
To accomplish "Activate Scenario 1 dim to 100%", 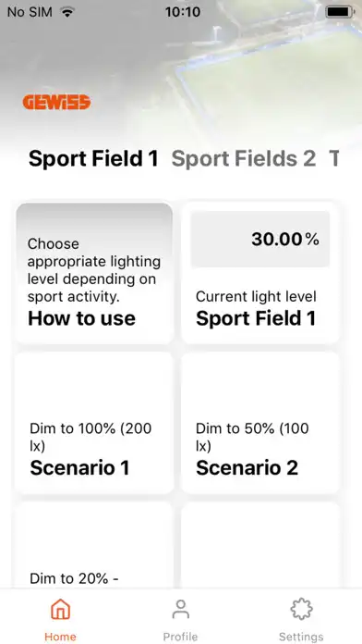I will 94,423.
